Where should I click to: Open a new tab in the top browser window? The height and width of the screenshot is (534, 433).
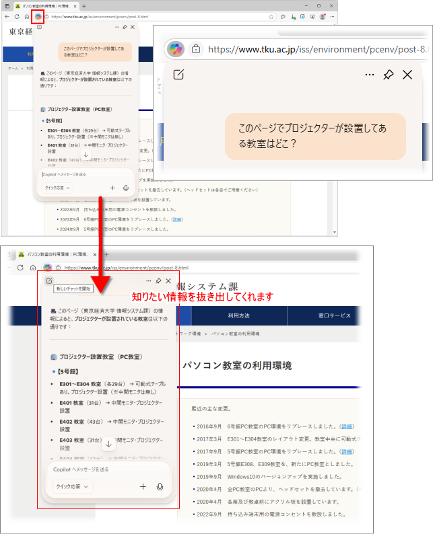(x=84, y=6)
